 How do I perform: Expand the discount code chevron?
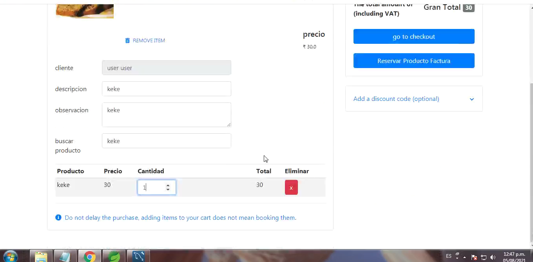[472, 99]
